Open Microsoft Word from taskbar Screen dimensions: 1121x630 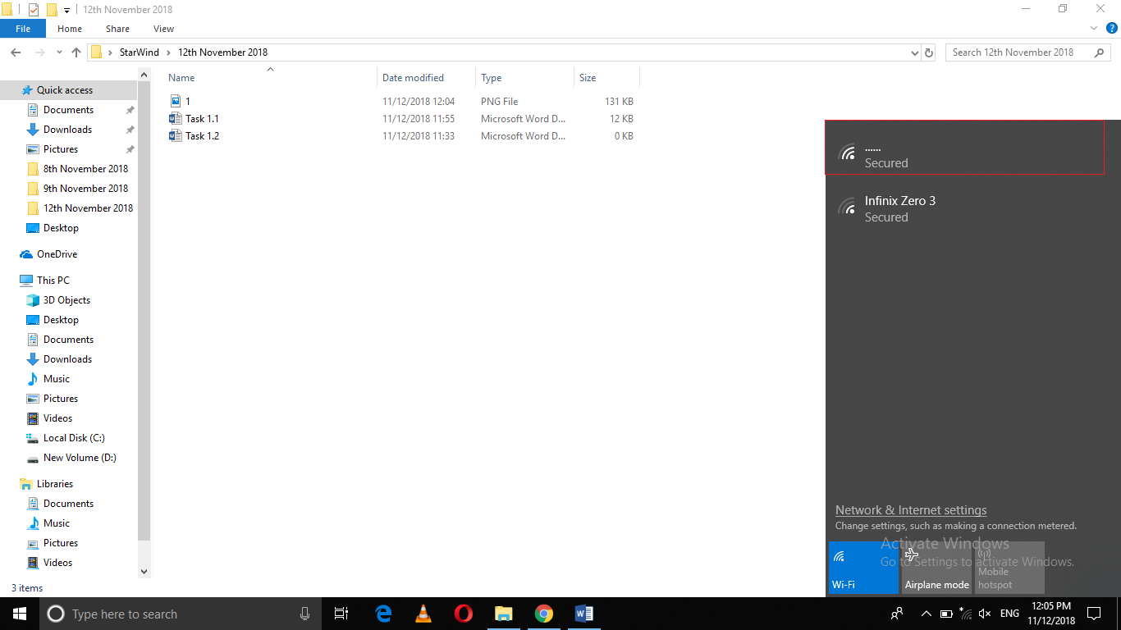pos(584,614)
